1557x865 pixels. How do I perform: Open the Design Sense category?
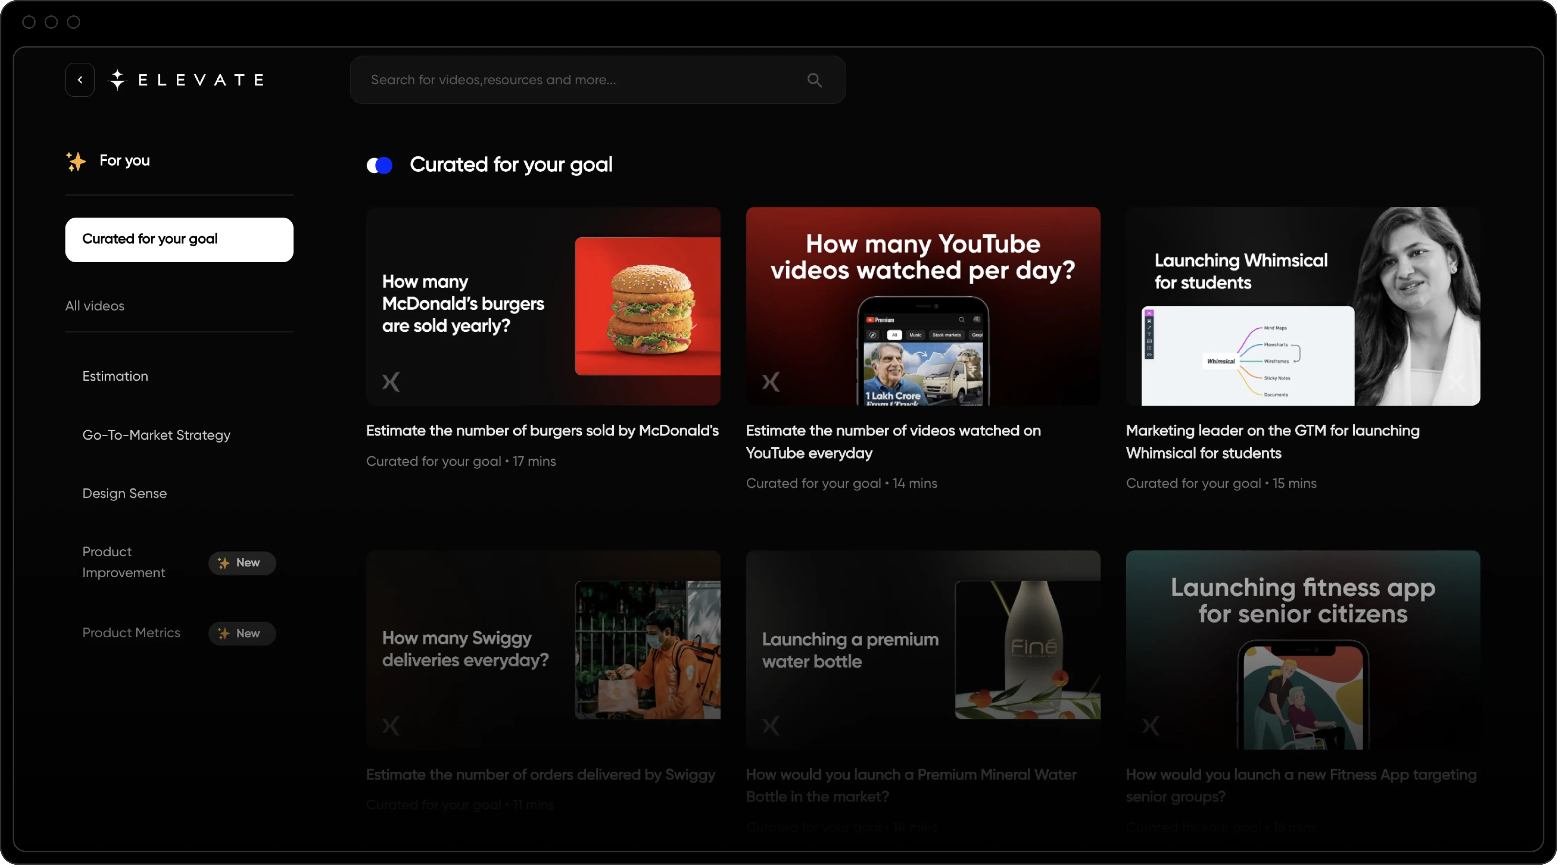click(x=124, y=493)
